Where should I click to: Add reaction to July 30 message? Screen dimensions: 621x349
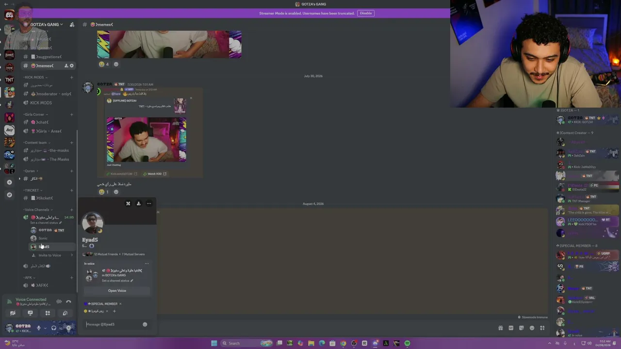click(116, 192)
